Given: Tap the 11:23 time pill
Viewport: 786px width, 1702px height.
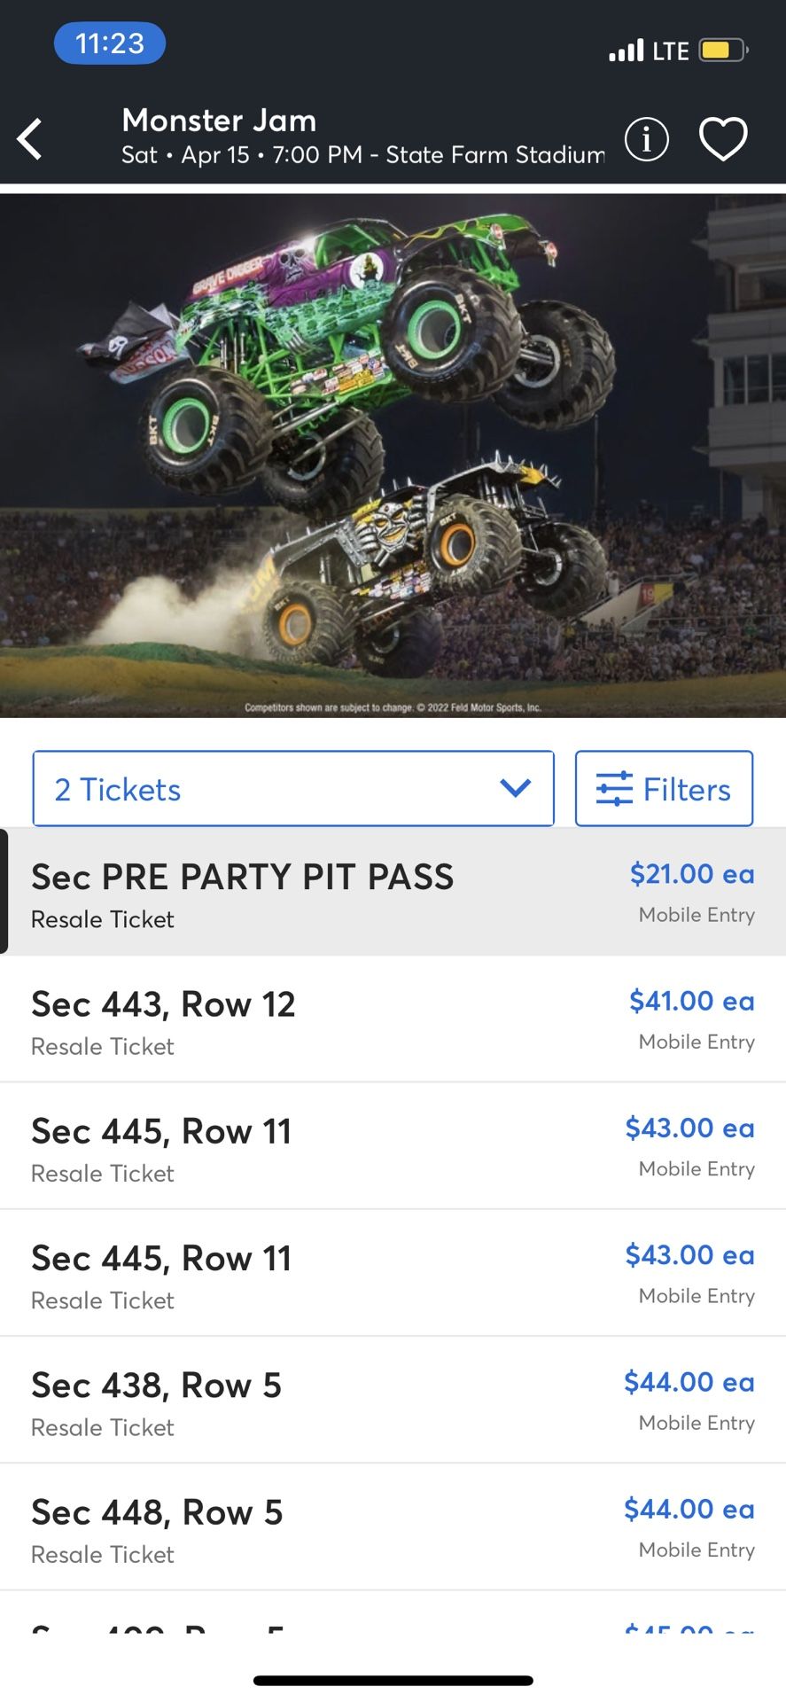Looking at the screenshot, I should [x=109, y=43].
